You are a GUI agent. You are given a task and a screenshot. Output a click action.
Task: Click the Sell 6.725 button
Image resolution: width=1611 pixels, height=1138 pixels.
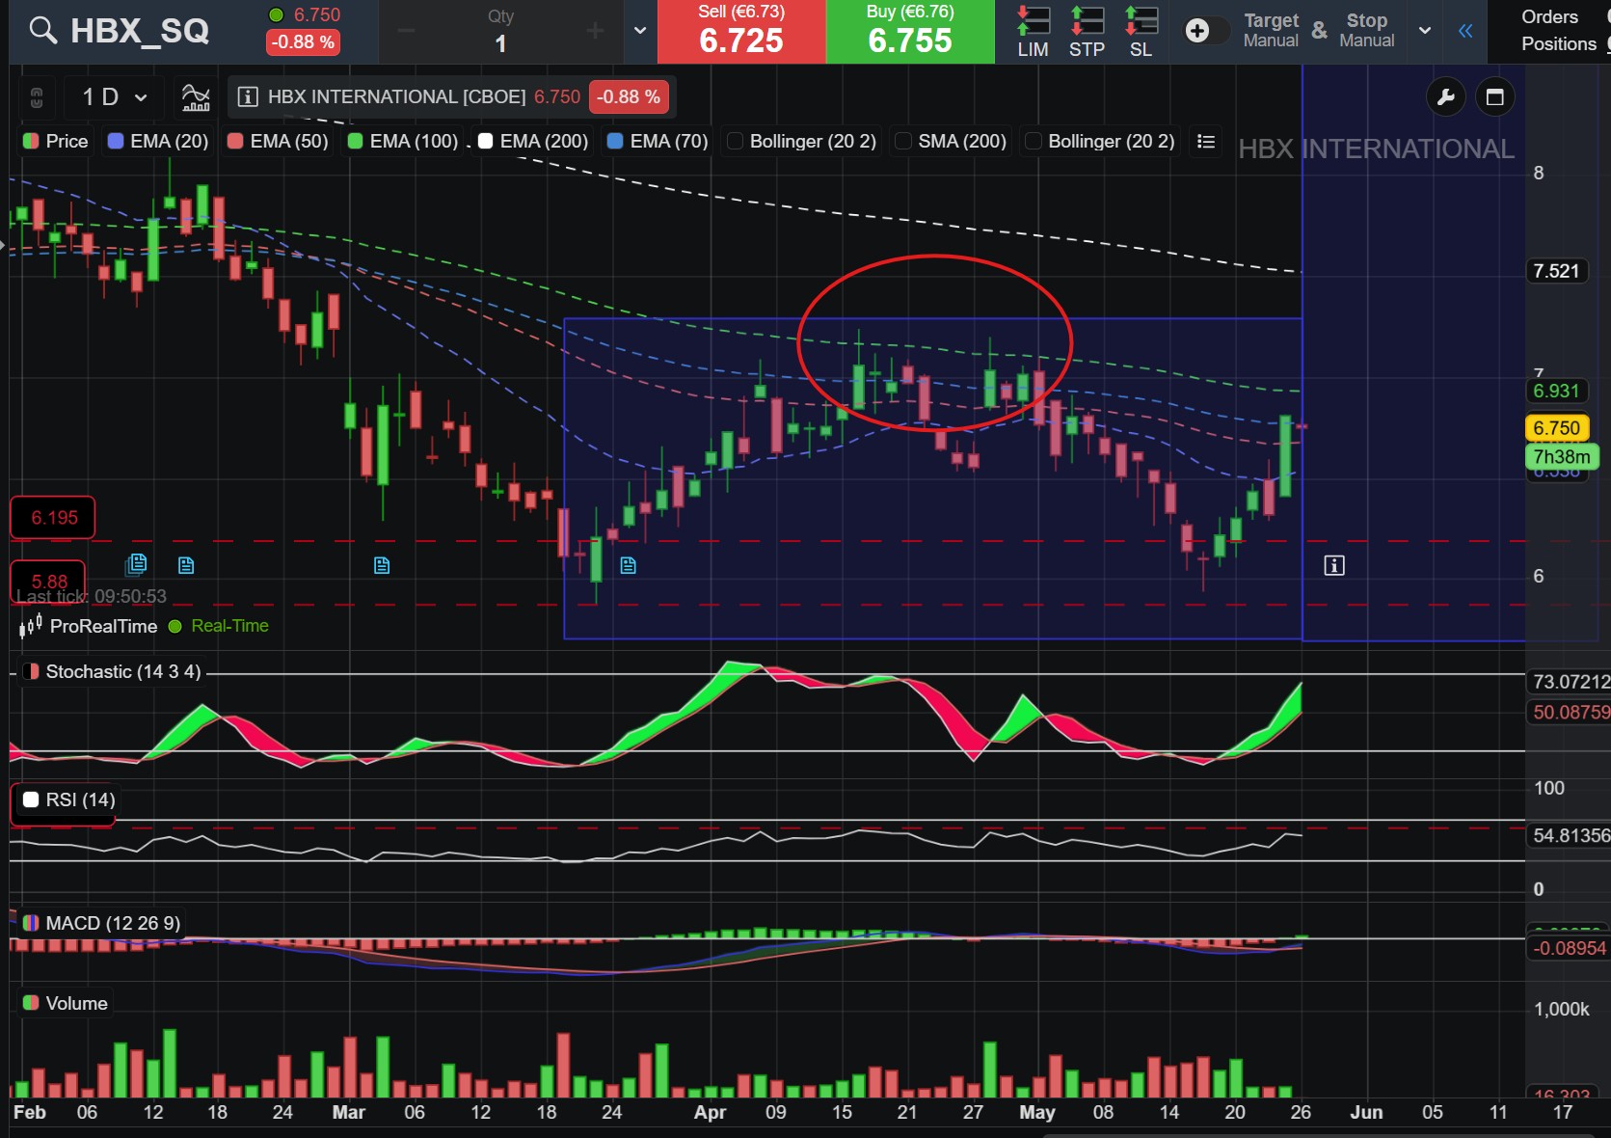[x=741, y=32]
